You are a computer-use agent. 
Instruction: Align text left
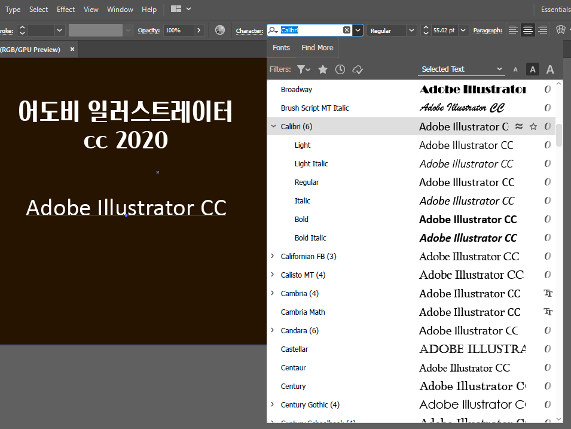point(513,30)
